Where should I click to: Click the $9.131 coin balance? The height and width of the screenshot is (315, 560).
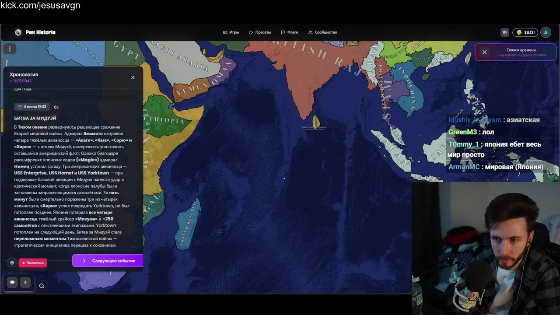click(525, 32)
